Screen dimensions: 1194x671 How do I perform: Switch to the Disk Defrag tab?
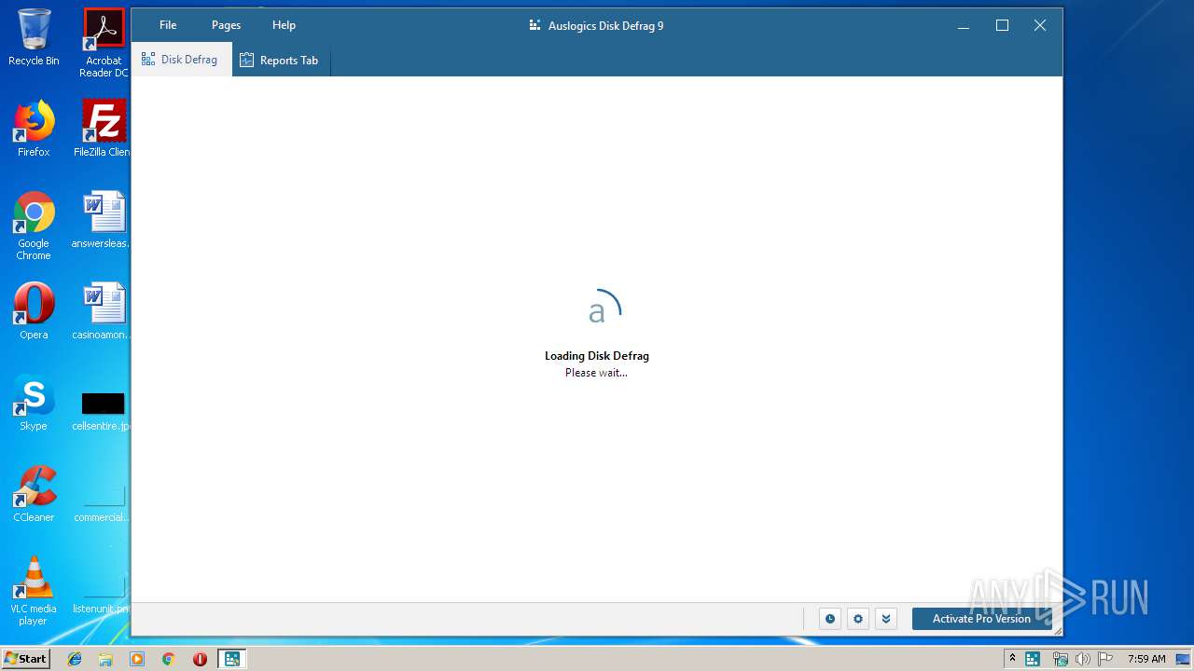coord(181,60)
